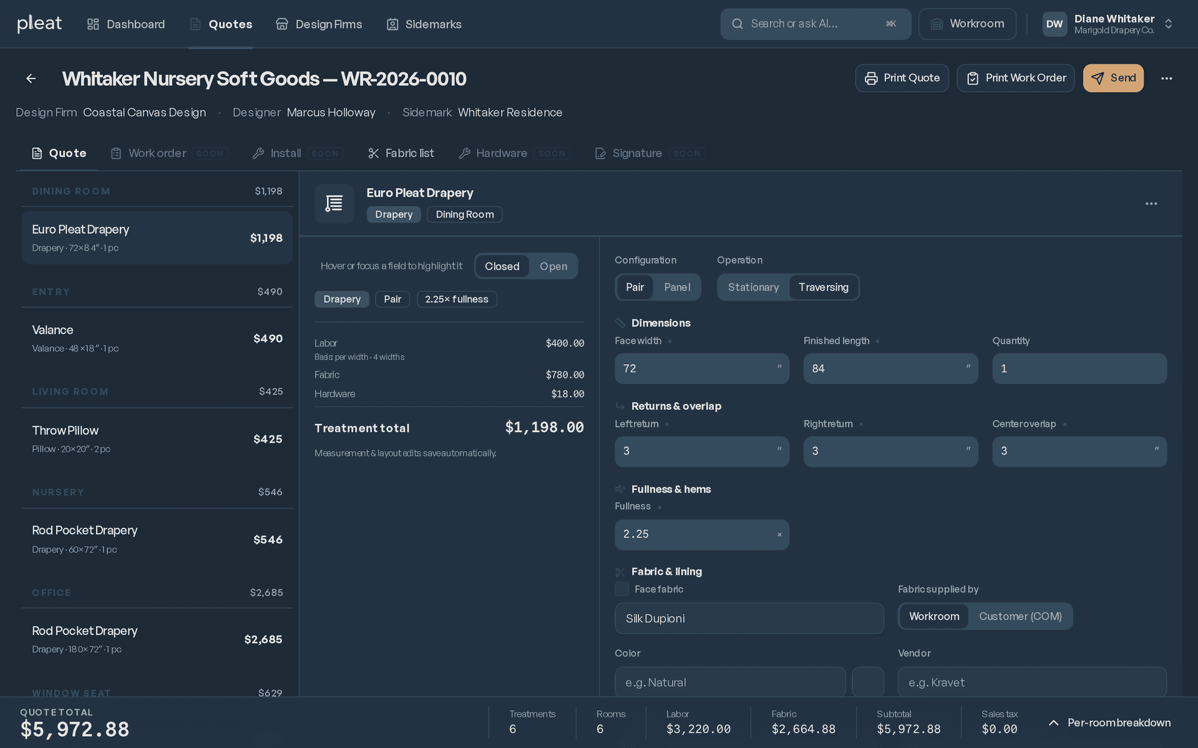
Task: Tick the Face fabric checkbox
Action: [x=622, y=589]
